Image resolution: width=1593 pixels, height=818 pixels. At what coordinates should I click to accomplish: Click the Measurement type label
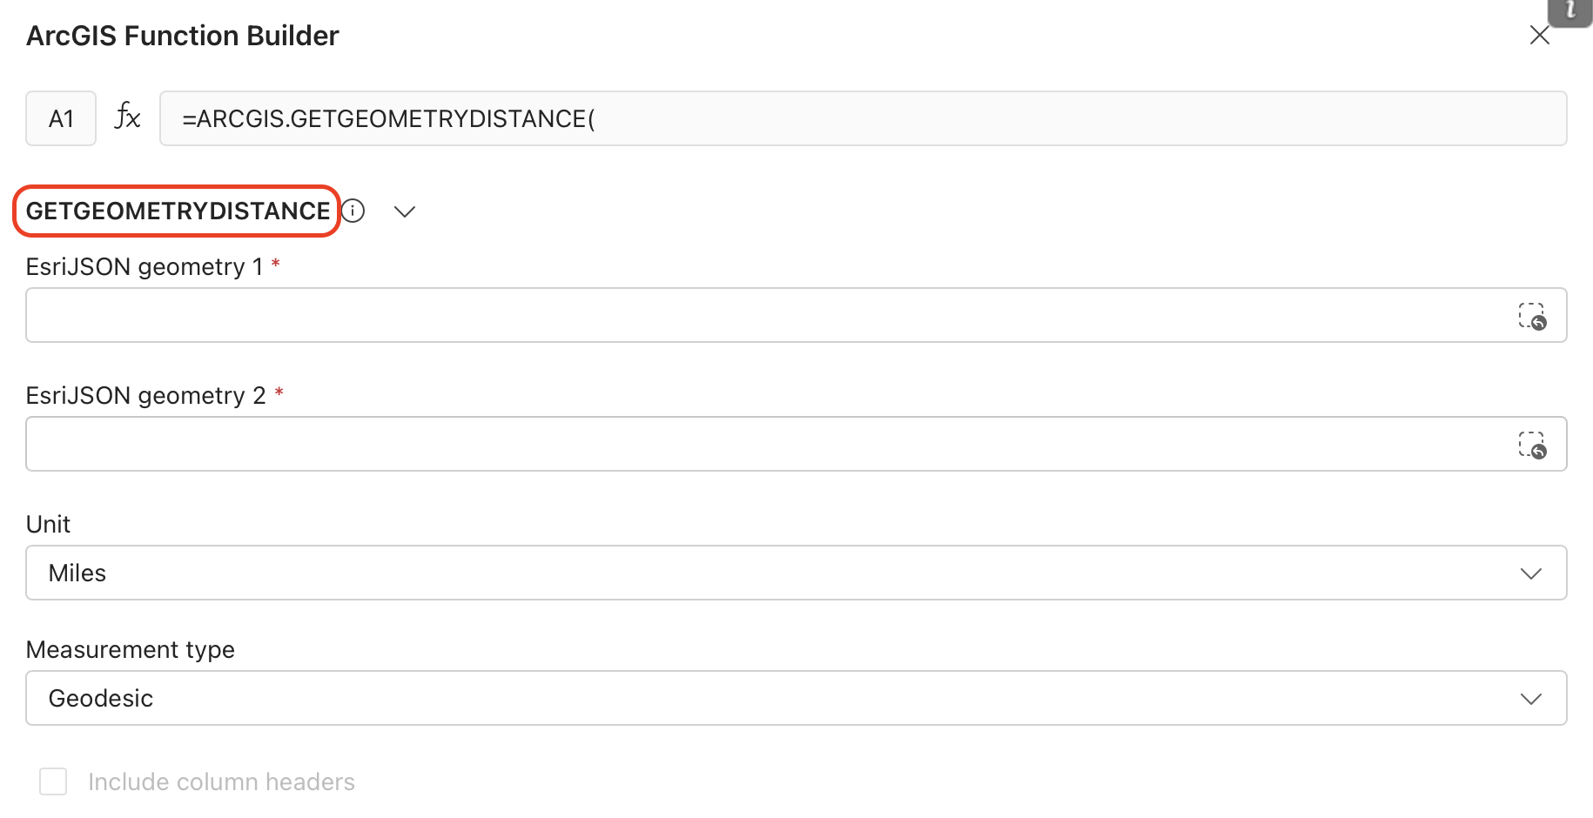(131, 650)
